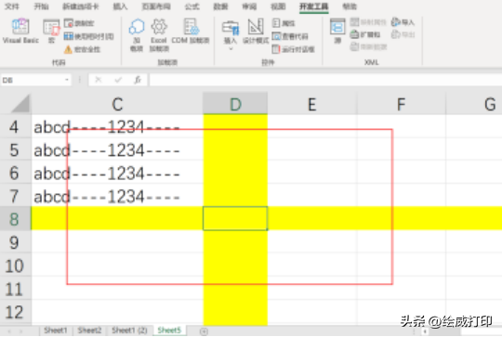The image size is (502, 337).
Task: Select column G header
Action: [474, 104]
